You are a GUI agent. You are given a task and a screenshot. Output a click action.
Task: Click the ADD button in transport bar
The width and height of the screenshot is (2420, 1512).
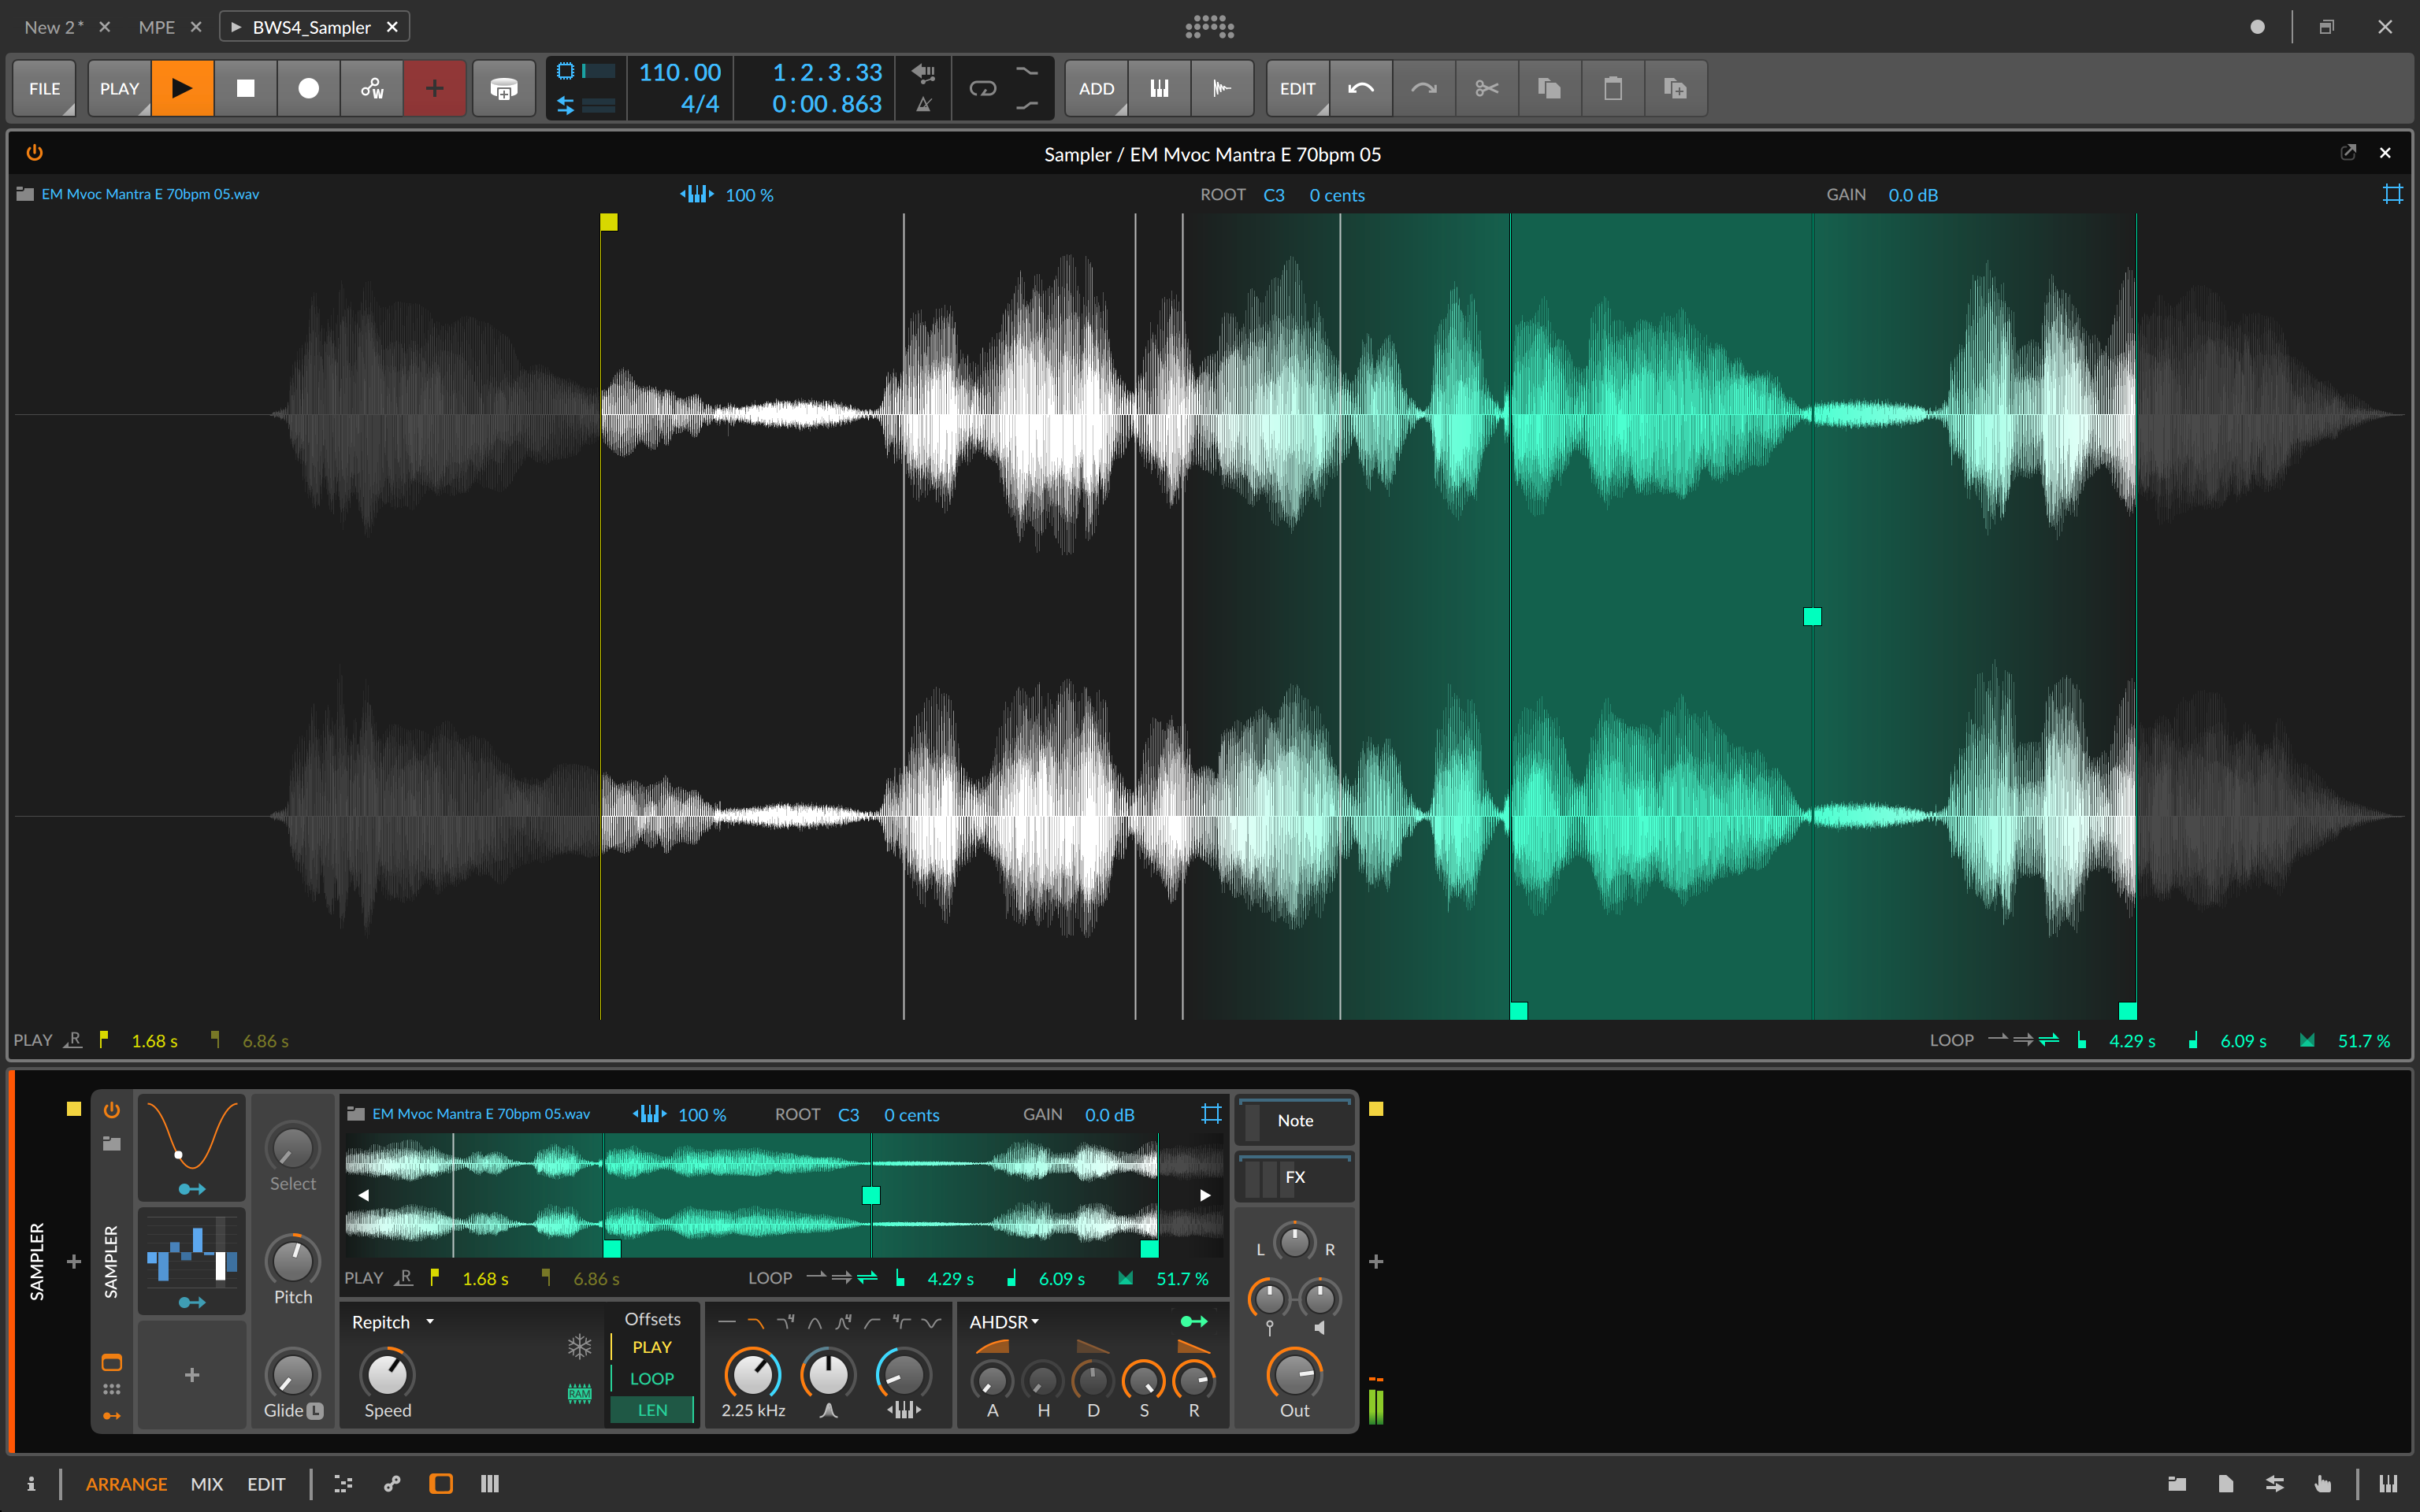[1096, 87]
